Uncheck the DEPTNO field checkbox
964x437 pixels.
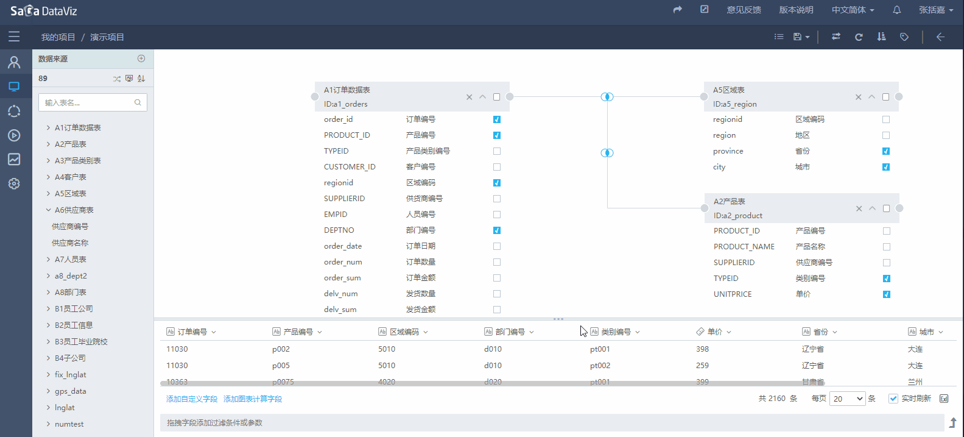497,230
